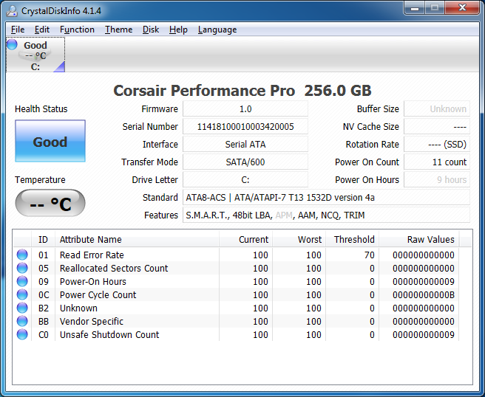Click the Power On Count field 11 count
Screen dimensions: 485x397
[x=437, y=162]
